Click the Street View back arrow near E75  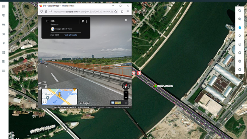point(47,21)
